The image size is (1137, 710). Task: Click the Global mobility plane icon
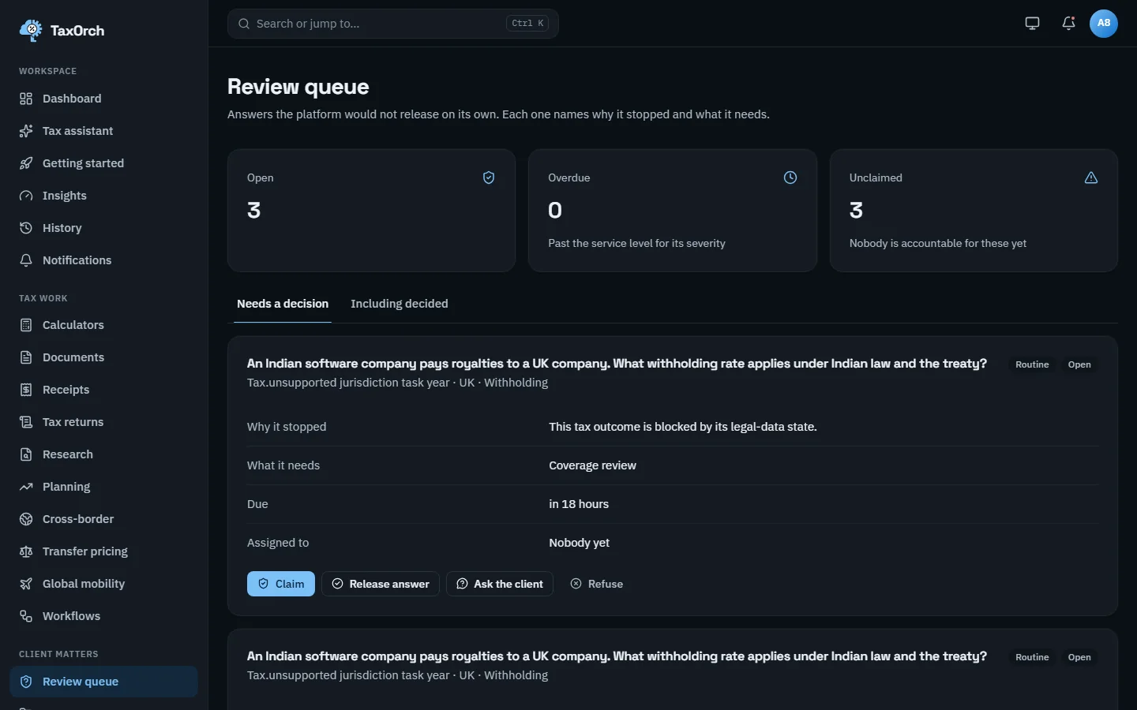pyautogui.click(x=26, y=584)
